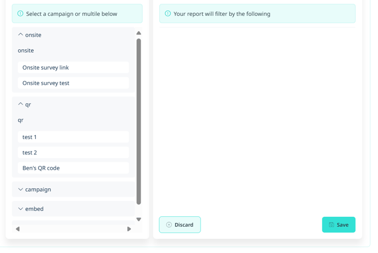Viewport: 378px width, 253px height.
Task: Click the scroll down arrow
Action: coord(138,219)
